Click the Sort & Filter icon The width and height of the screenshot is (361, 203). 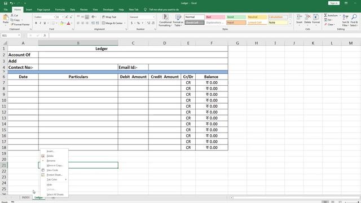[x=345, y=17]
